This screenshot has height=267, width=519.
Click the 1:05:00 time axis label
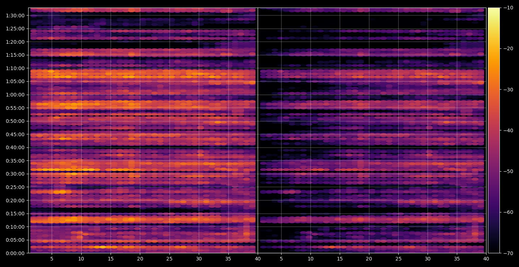pyautogui.click(x=15, y=81)
